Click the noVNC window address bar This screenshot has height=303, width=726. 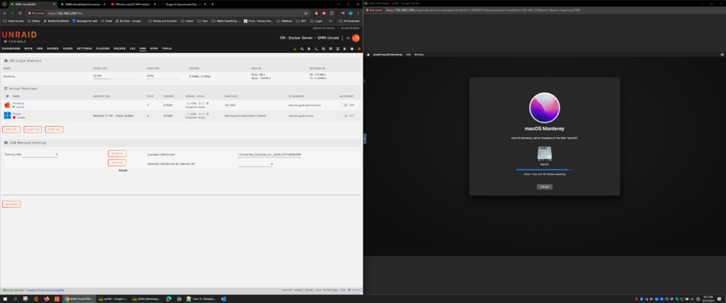pos(544,9)
